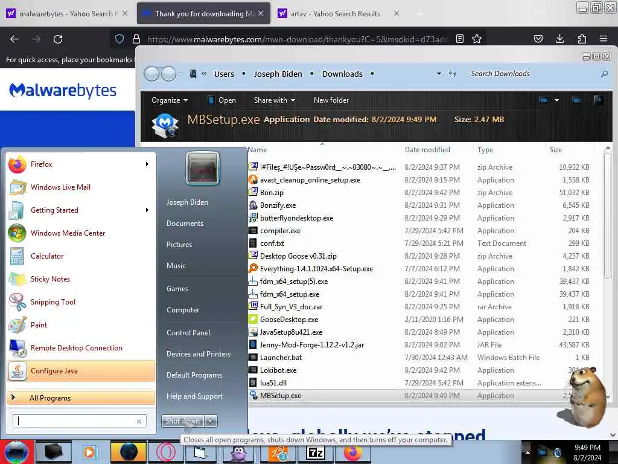Screen dimensions: 618x464
Task: Click the Explorer forward navigation button
Action: [169, 74]
